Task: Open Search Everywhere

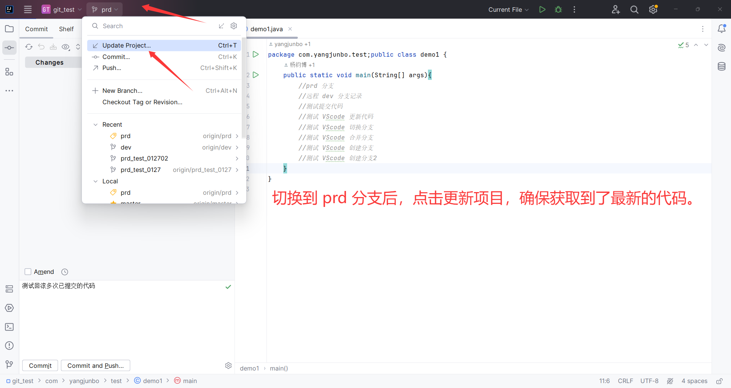Action: click(x=634, y=9)
